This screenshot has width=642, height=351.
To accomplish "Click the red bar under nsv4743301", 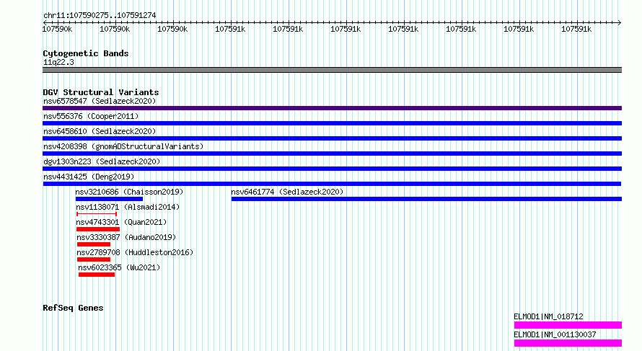I will point(98,229).
